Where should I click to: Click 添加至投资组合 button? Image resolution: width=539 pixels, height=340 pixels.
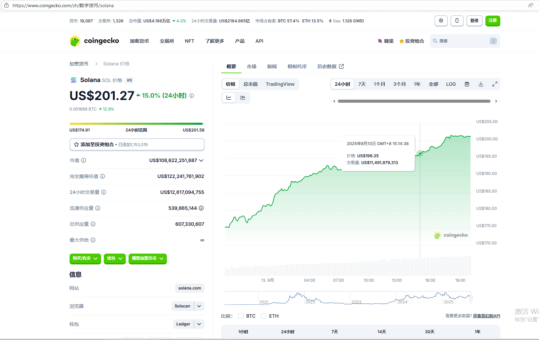coord(137,144)
